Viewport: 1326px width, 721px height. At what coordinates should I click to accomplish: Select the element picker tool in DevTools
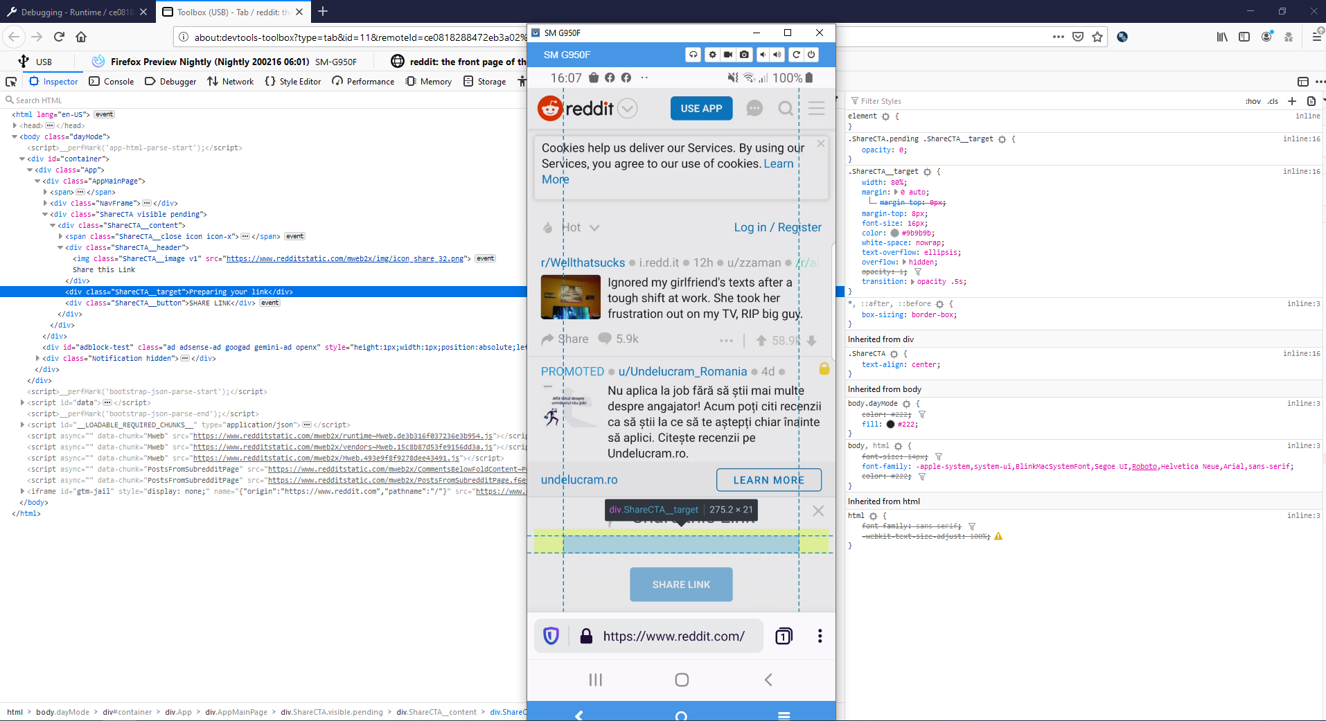click(10, 81)
